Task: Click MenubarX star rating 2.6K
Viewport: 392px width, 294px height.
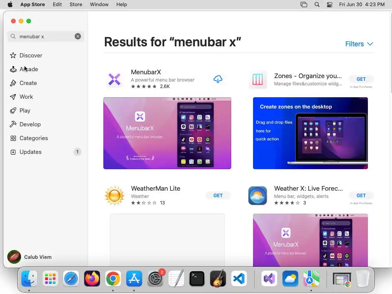Action: coord(150,87)
